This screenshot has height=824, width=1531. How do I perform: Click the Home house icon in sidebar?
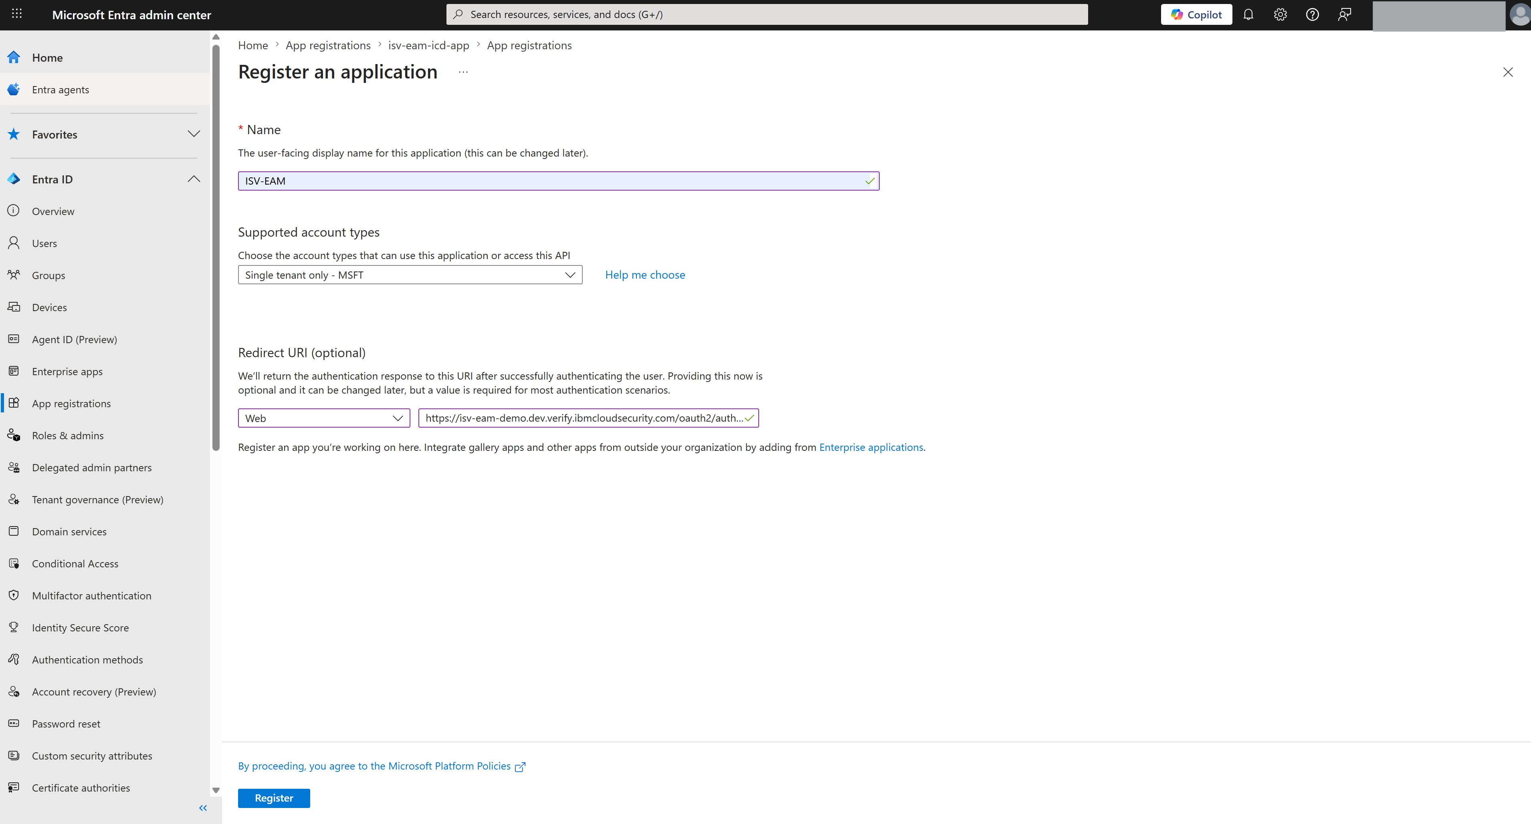pos(14,58)
